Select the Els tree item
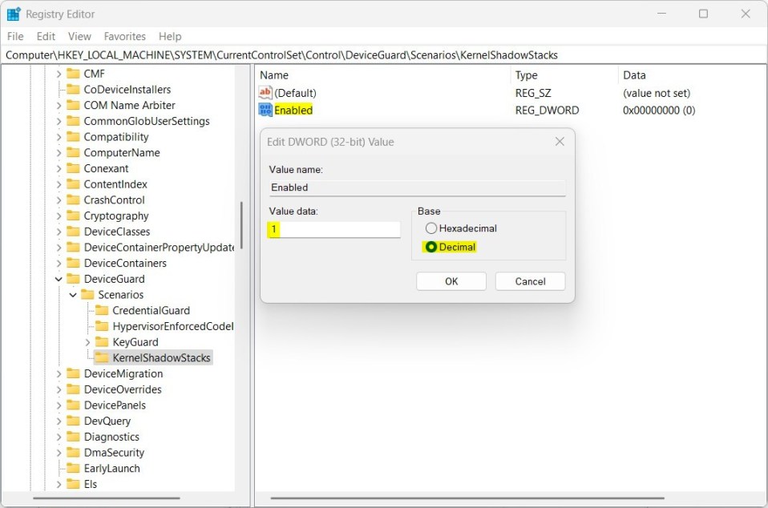This screenshot has width=768, height=508. (x=90, y=484)
